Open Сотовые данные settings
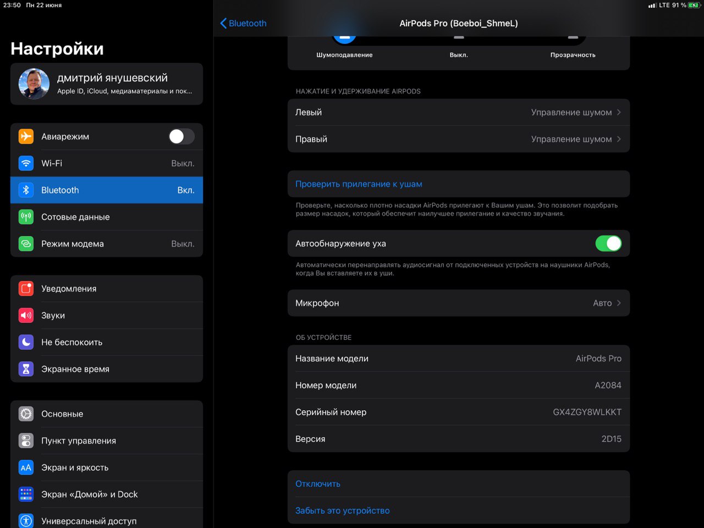 107,217
